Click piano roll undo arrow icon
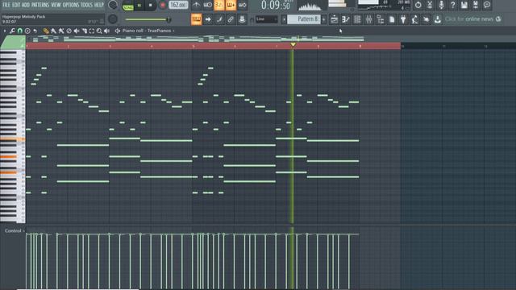The image size is (516, 290). (35, 31)
